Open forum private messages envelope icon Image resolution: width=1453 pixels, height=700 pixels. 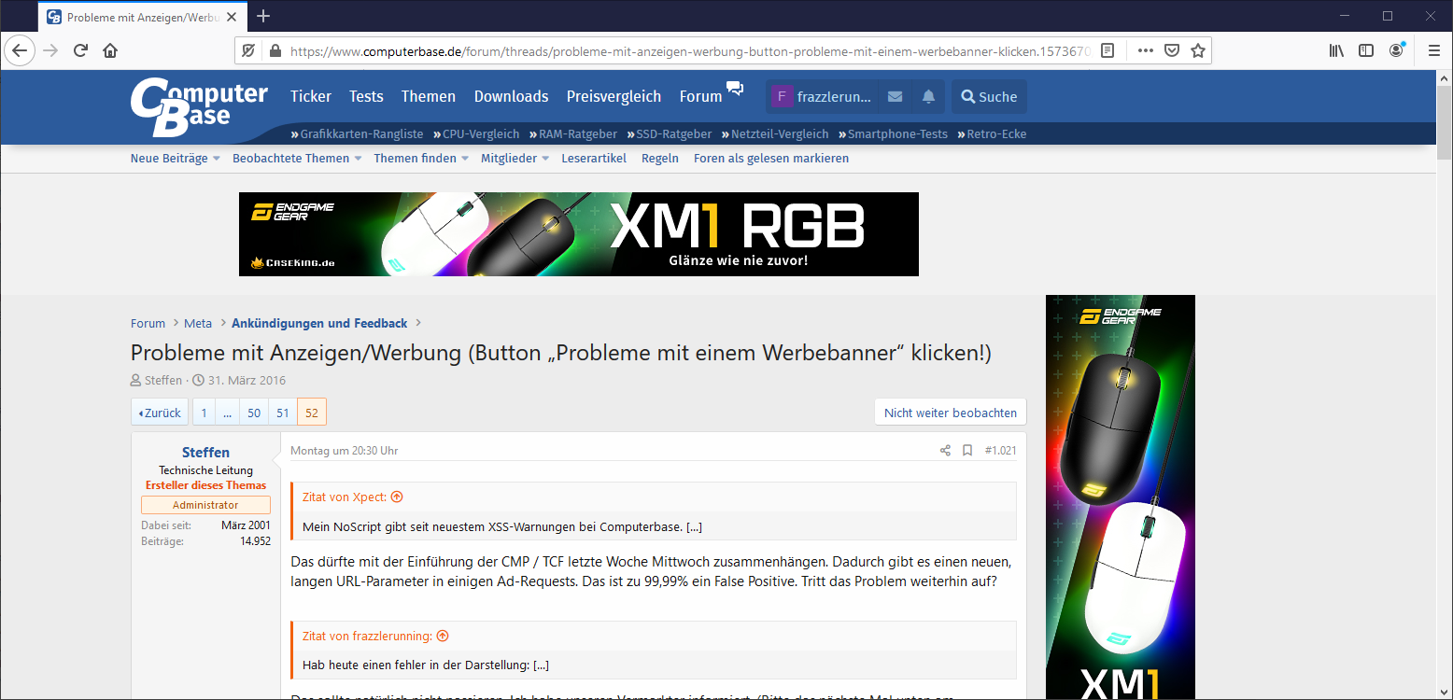[895, 96]
